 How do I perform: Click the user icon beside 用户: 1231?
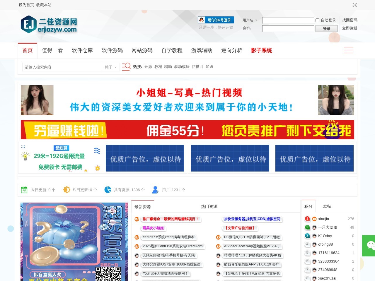(155, 190)
